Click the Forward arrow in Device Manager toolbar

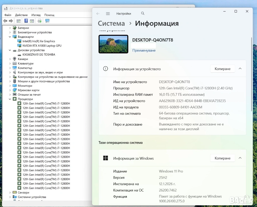click(11, 21)
